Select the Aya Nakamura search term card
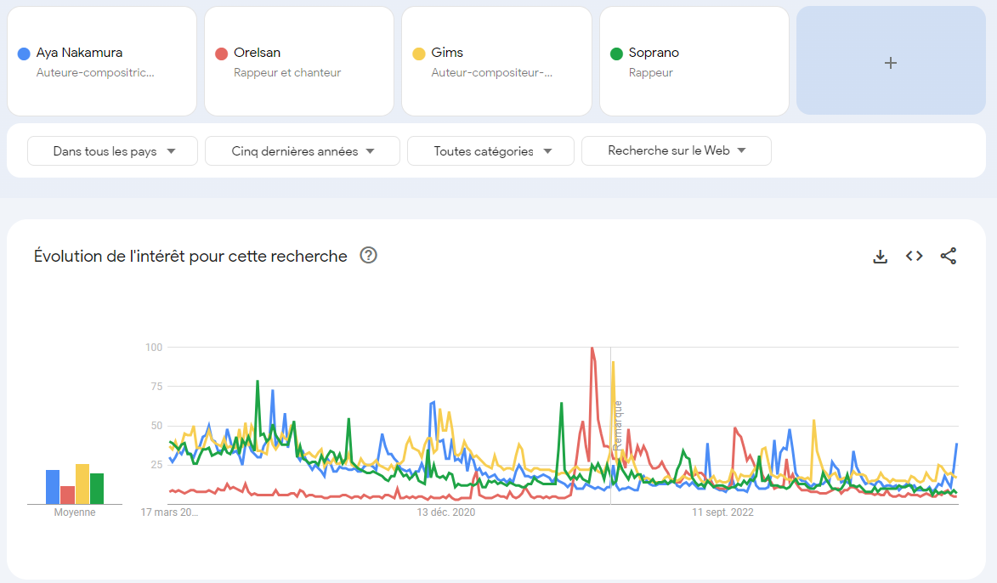 point(102,61)
